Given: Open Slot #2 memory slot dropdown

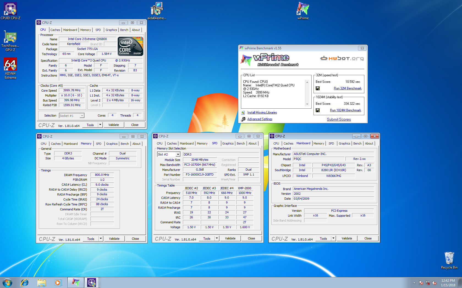Looking at the screenshot, I should point(169,154).
